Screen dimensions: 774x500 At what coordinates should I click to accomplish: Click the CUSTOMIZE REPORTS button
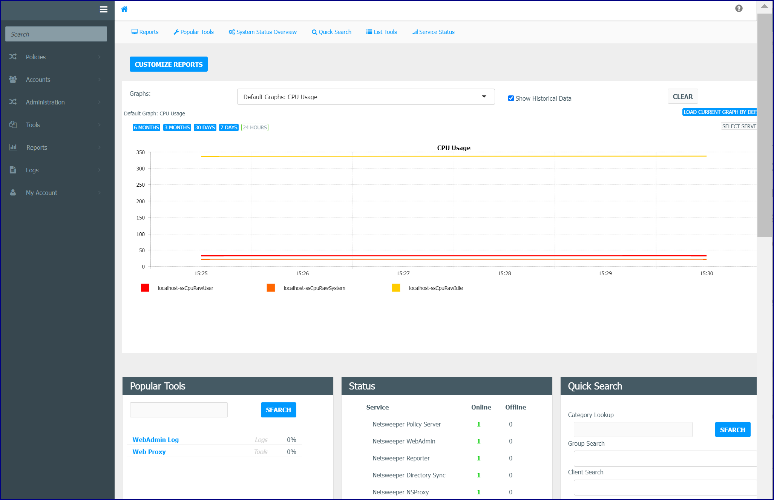pyautogui.click(x=169, y=64)
